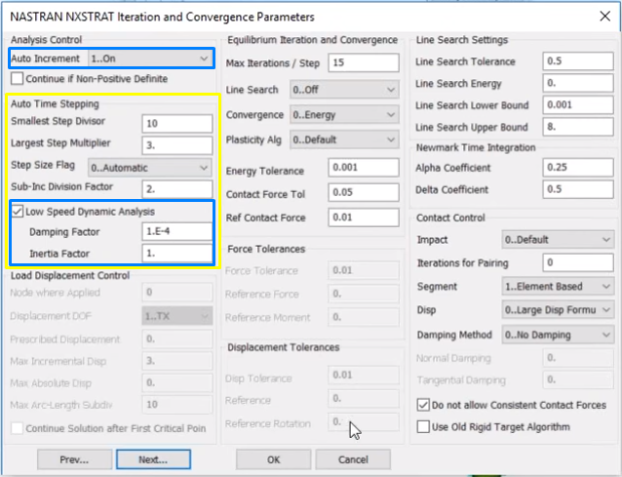Click the Next... button
Screen dimensions: 622x477
tap(153, 459)
